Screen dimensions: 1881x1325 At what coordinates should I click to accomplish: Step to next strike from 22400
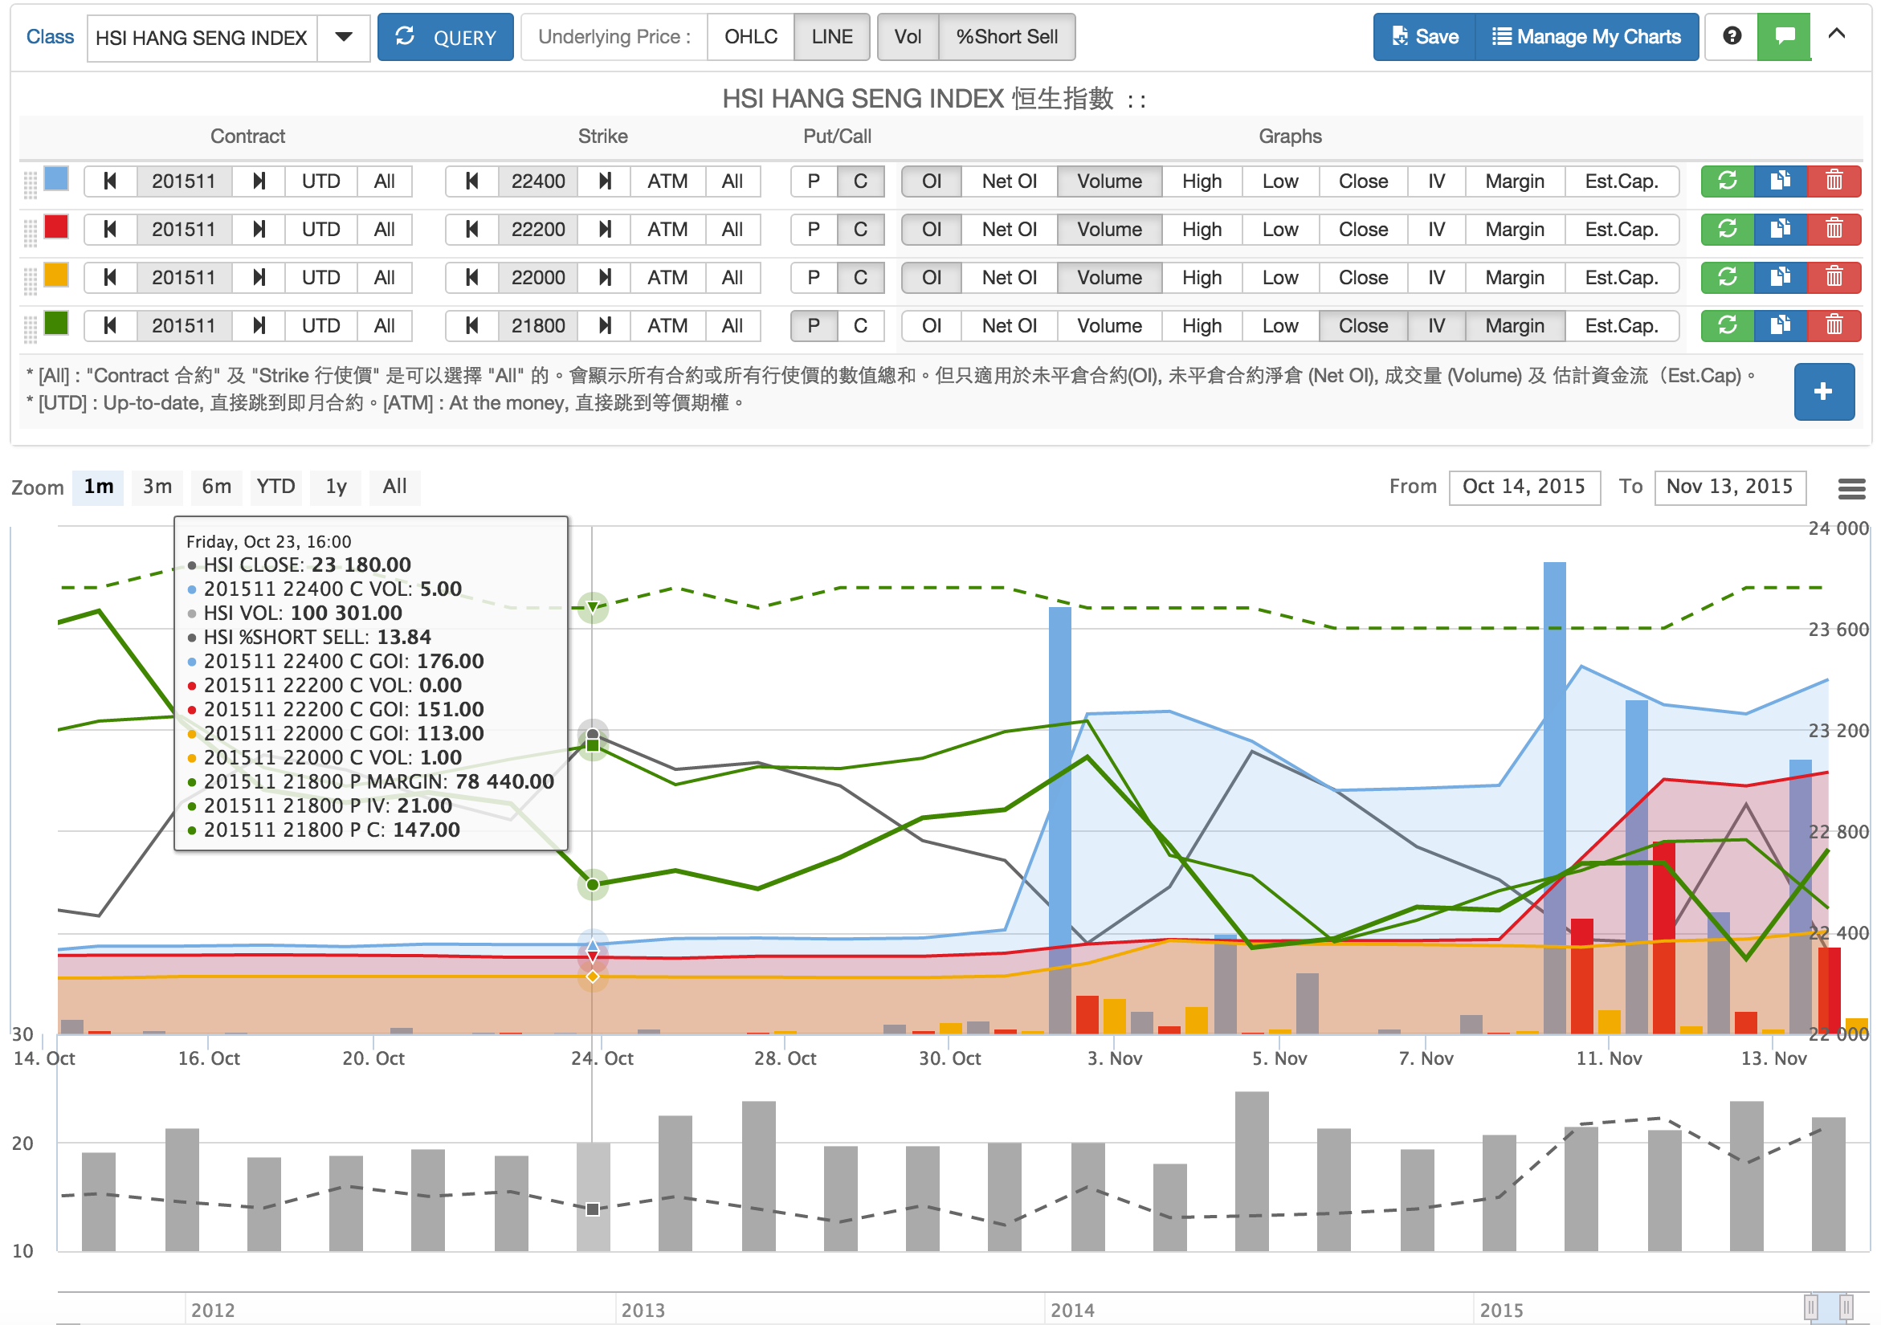click(605, 181)
